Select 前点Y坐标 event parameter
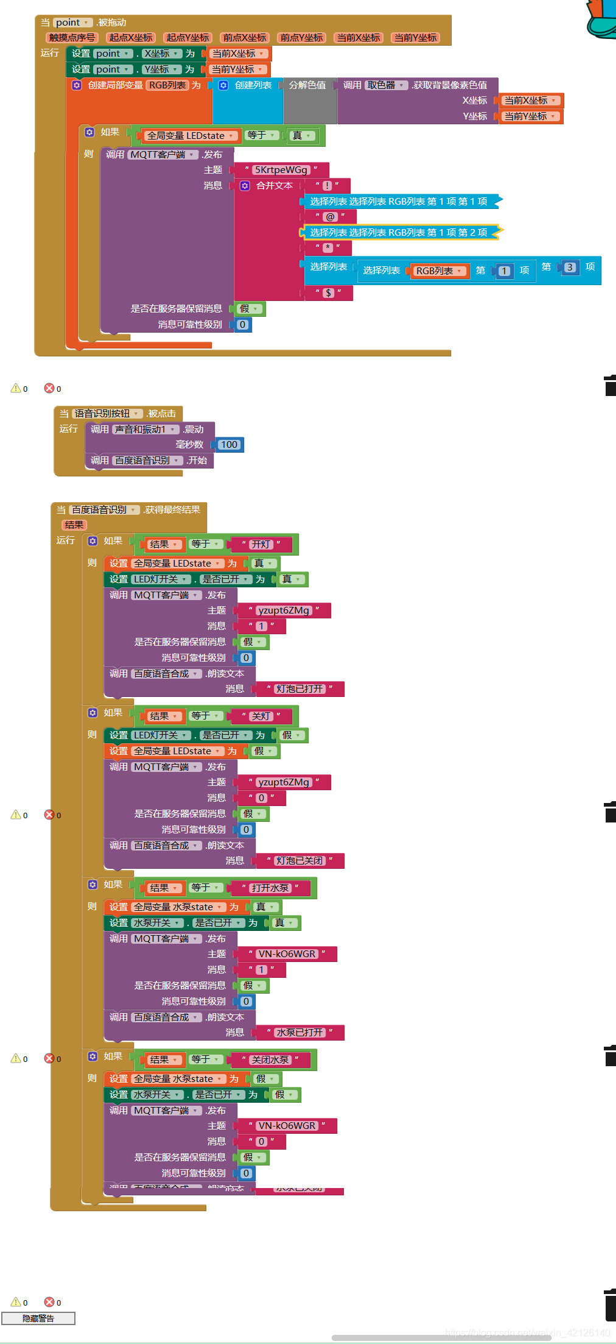Image resolution: width=616 pixels, height=1344 pixels. [301, 38]
